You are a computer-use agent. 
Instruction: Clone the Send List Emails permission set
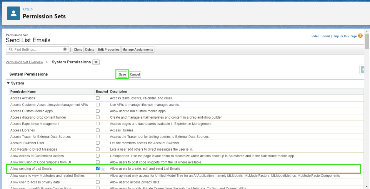[78, 49]
